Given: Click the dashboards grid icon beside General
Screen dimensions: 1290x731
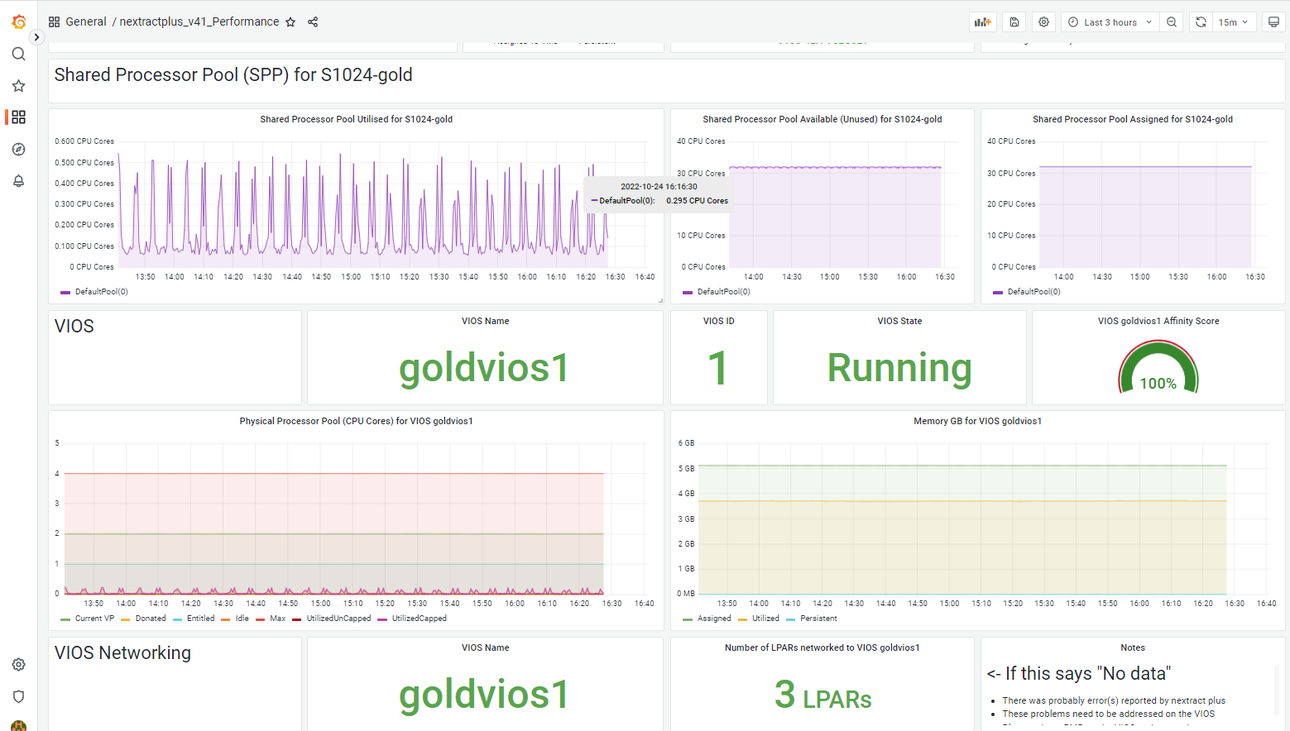Looking at the screenshot, I should point(55,22).
